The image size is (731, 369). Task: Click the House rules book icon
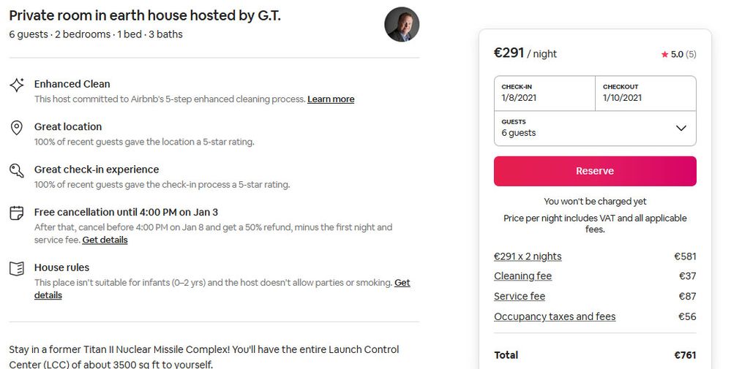pyautogui.click(x=17, y=269)
